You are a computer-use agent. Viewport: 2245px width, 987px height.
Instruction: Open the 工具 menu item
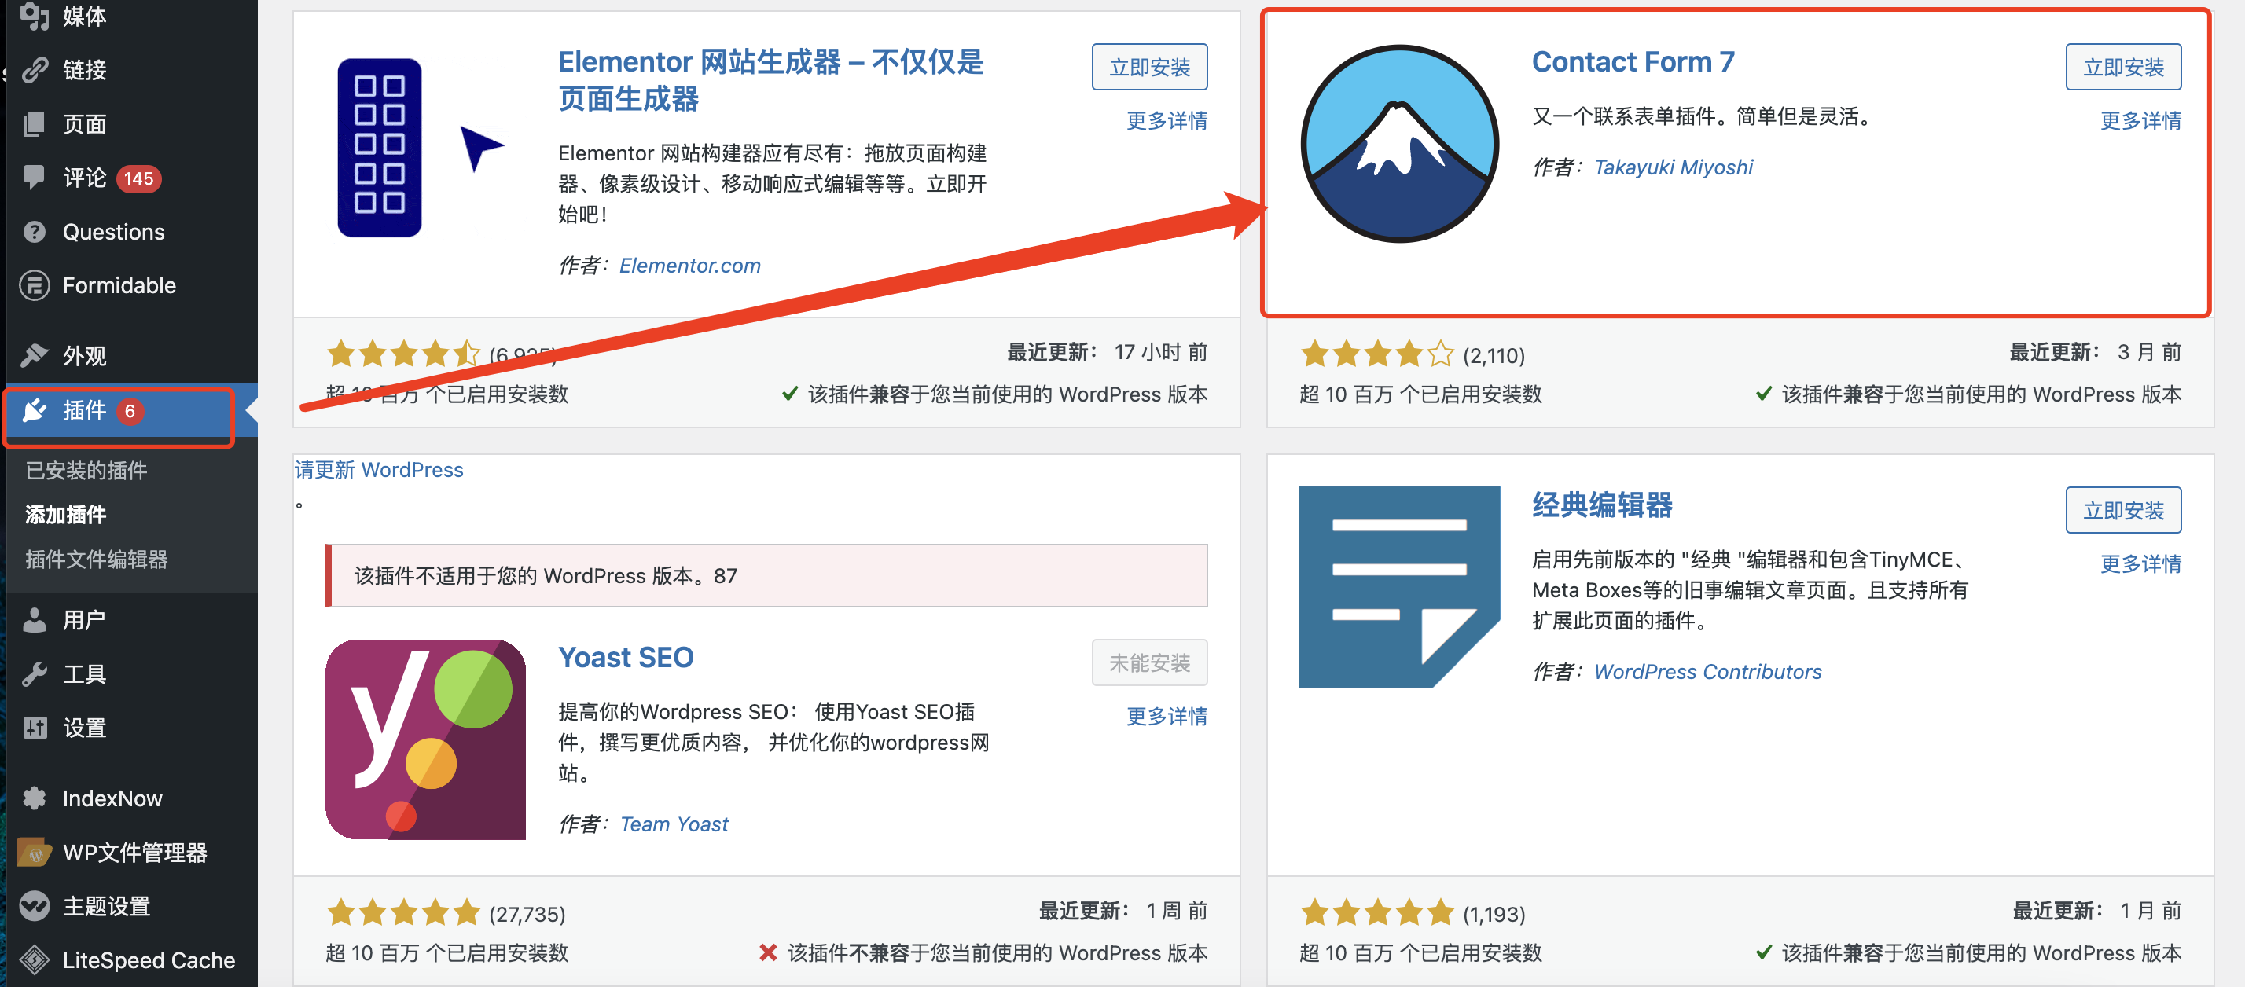[x=85, y=674]
